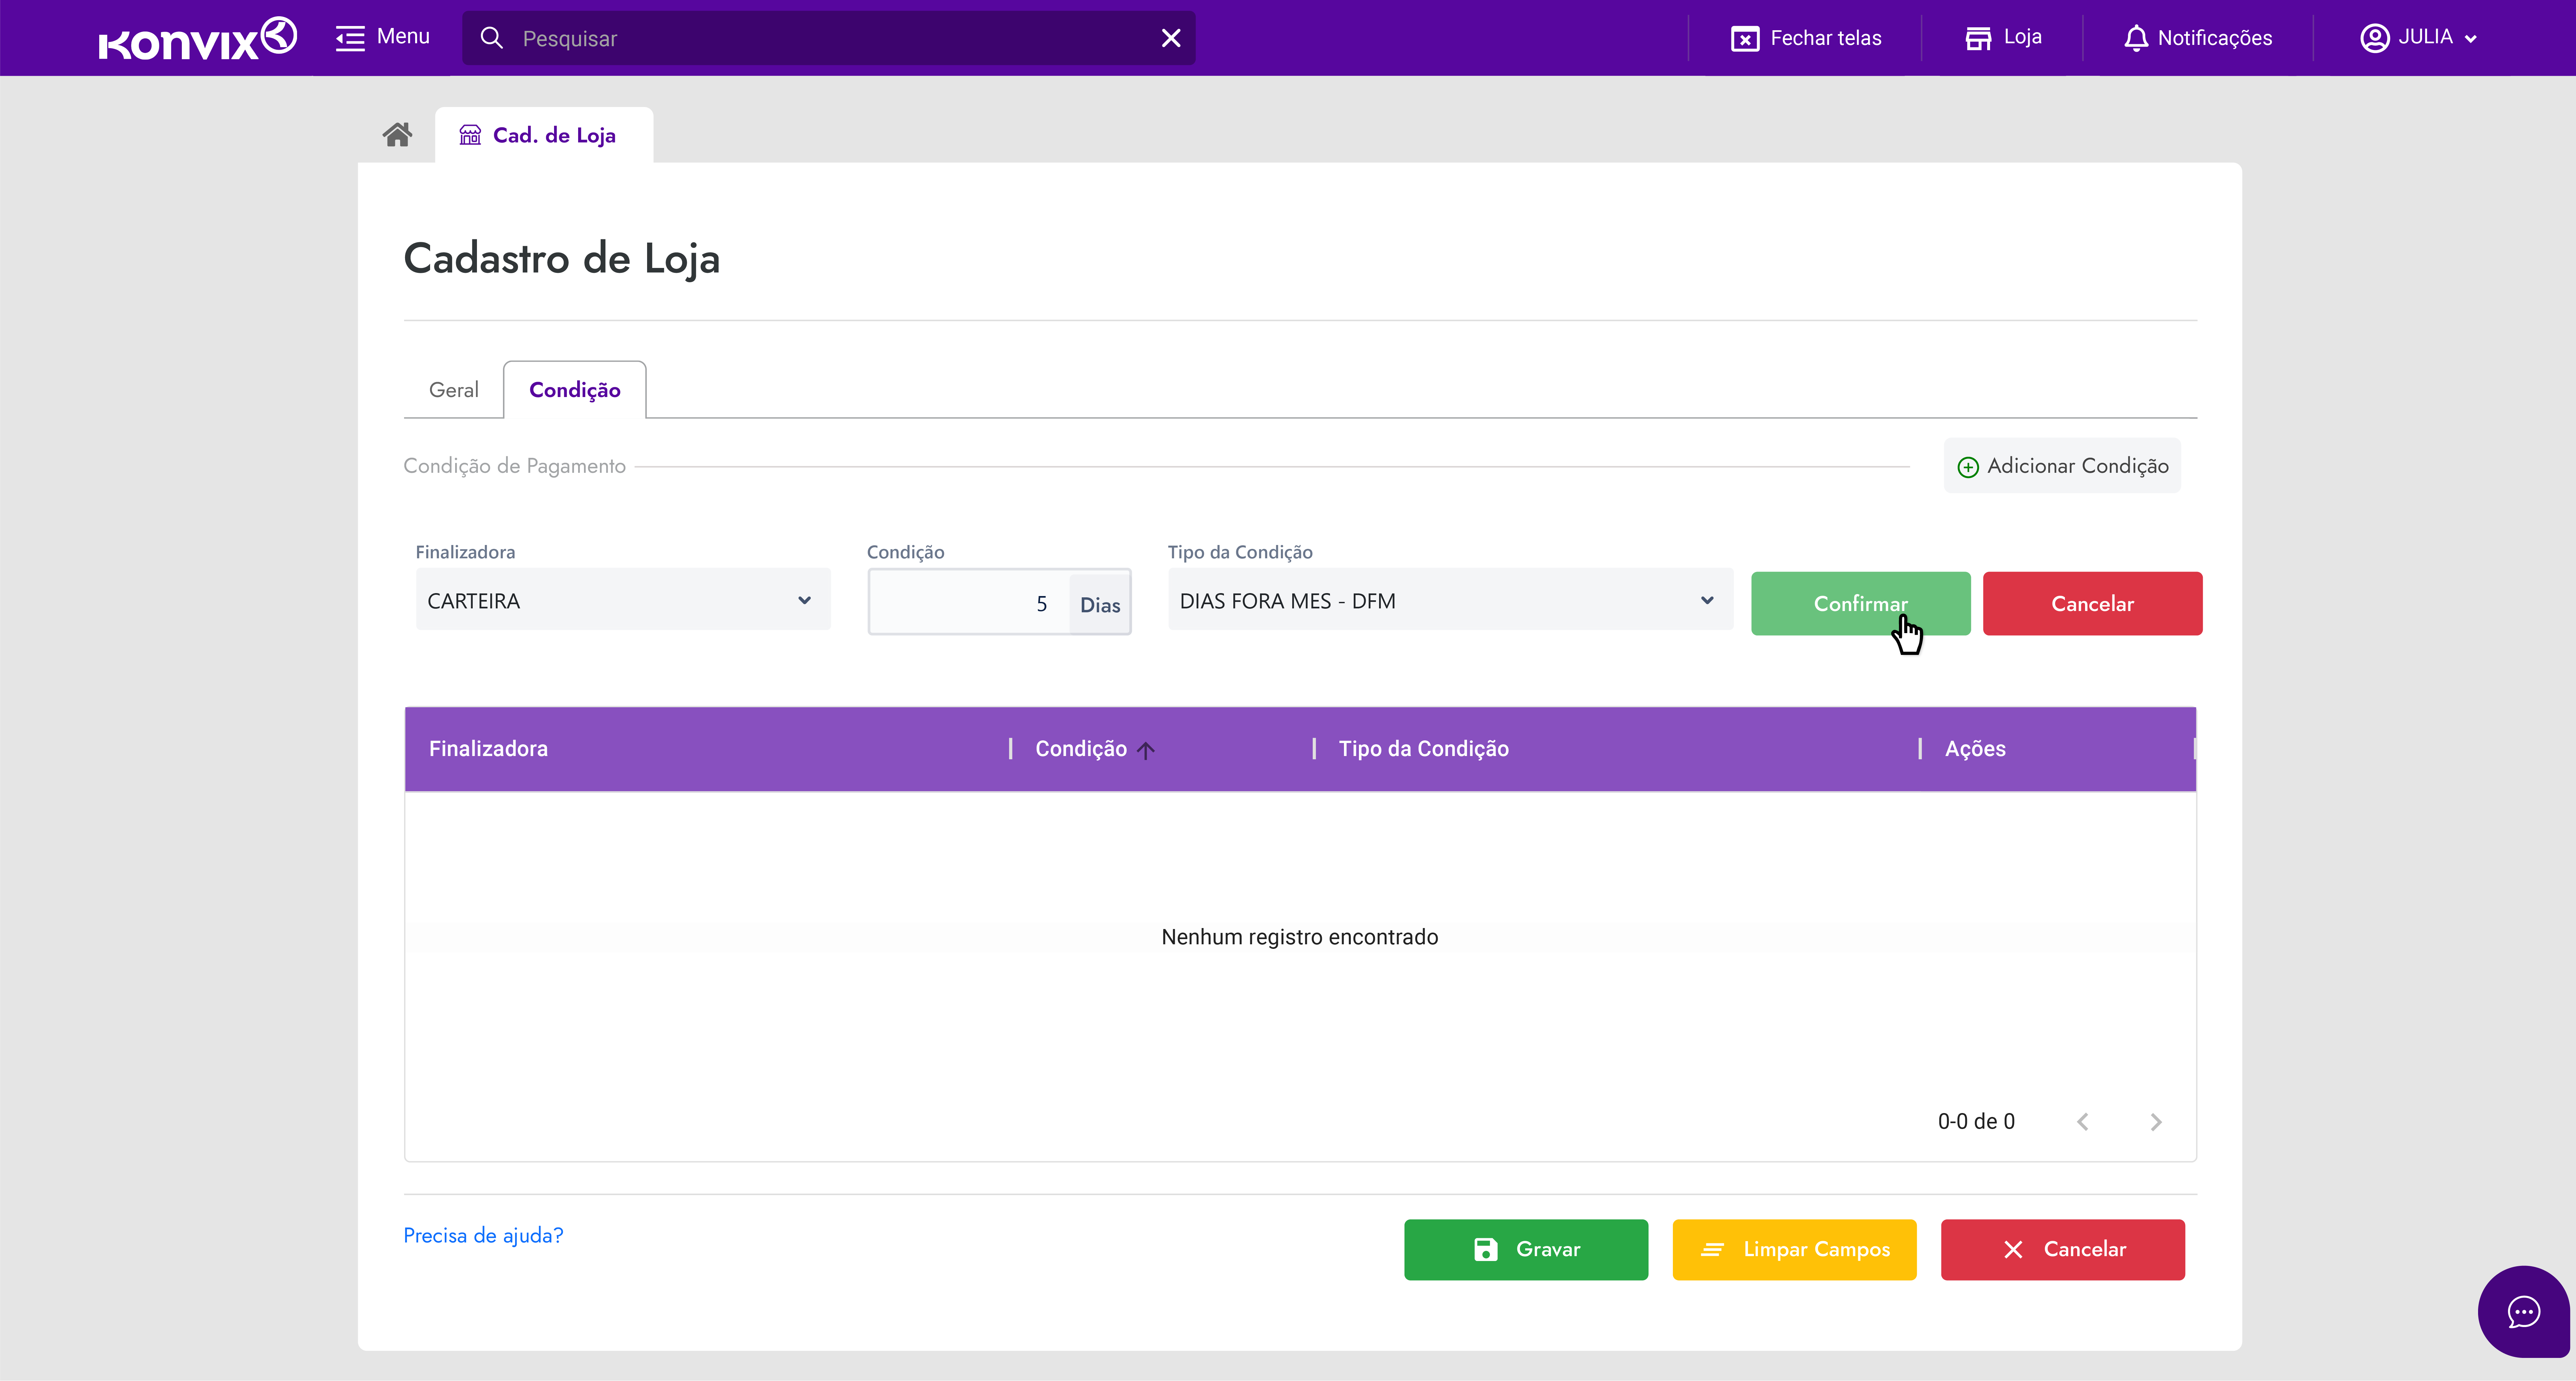Click the 0-0 de 0 pagination text
The image size is (2576, 1381).
tap(1976, 1121)
